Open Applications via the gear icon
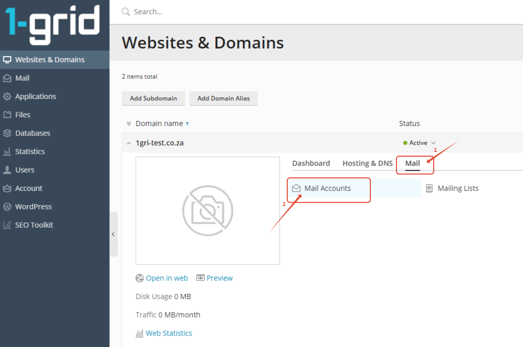 coord(7,96)
